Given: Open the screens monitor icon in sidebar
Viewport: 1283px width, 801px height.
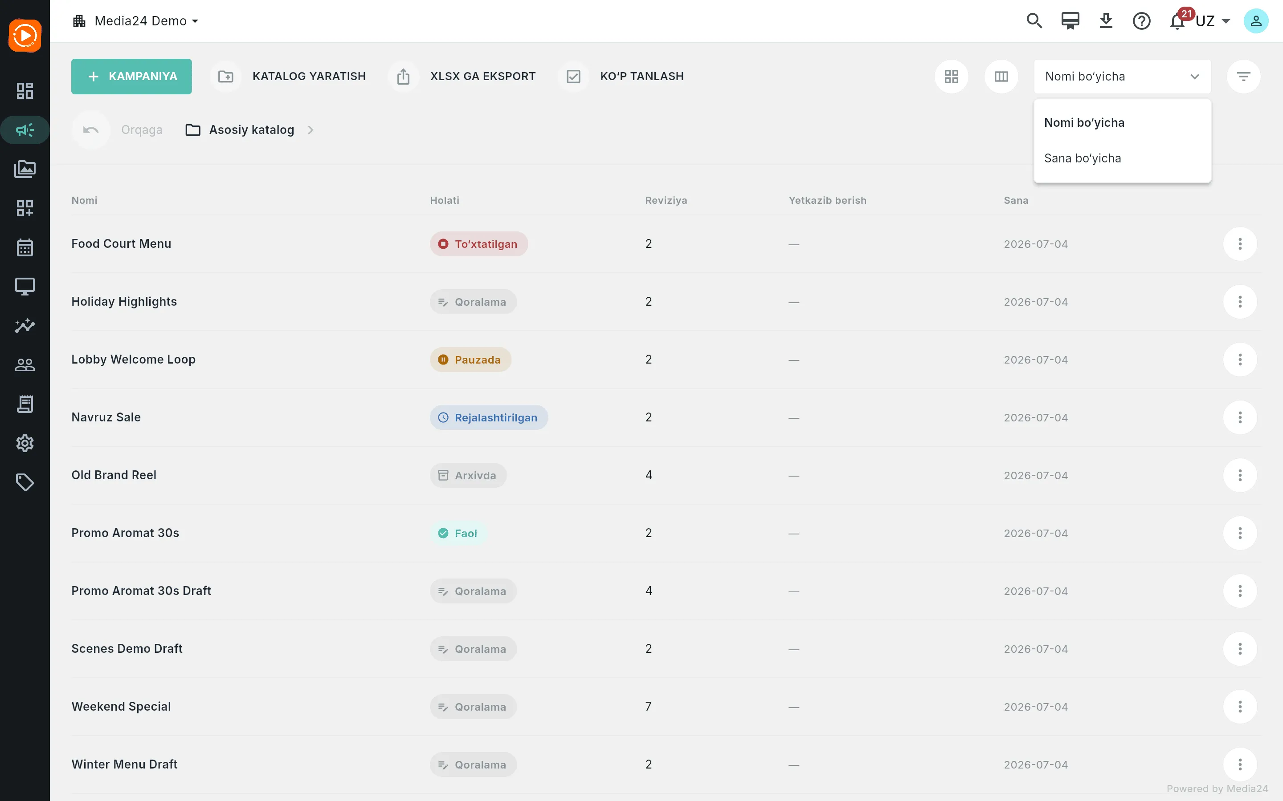Looking at the screenshot, I should (25, 287).
